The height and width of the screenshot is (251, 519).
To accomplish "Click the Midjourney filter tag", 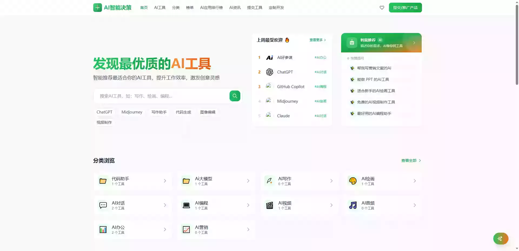I will pyautogui.click(x=132, y=112).
